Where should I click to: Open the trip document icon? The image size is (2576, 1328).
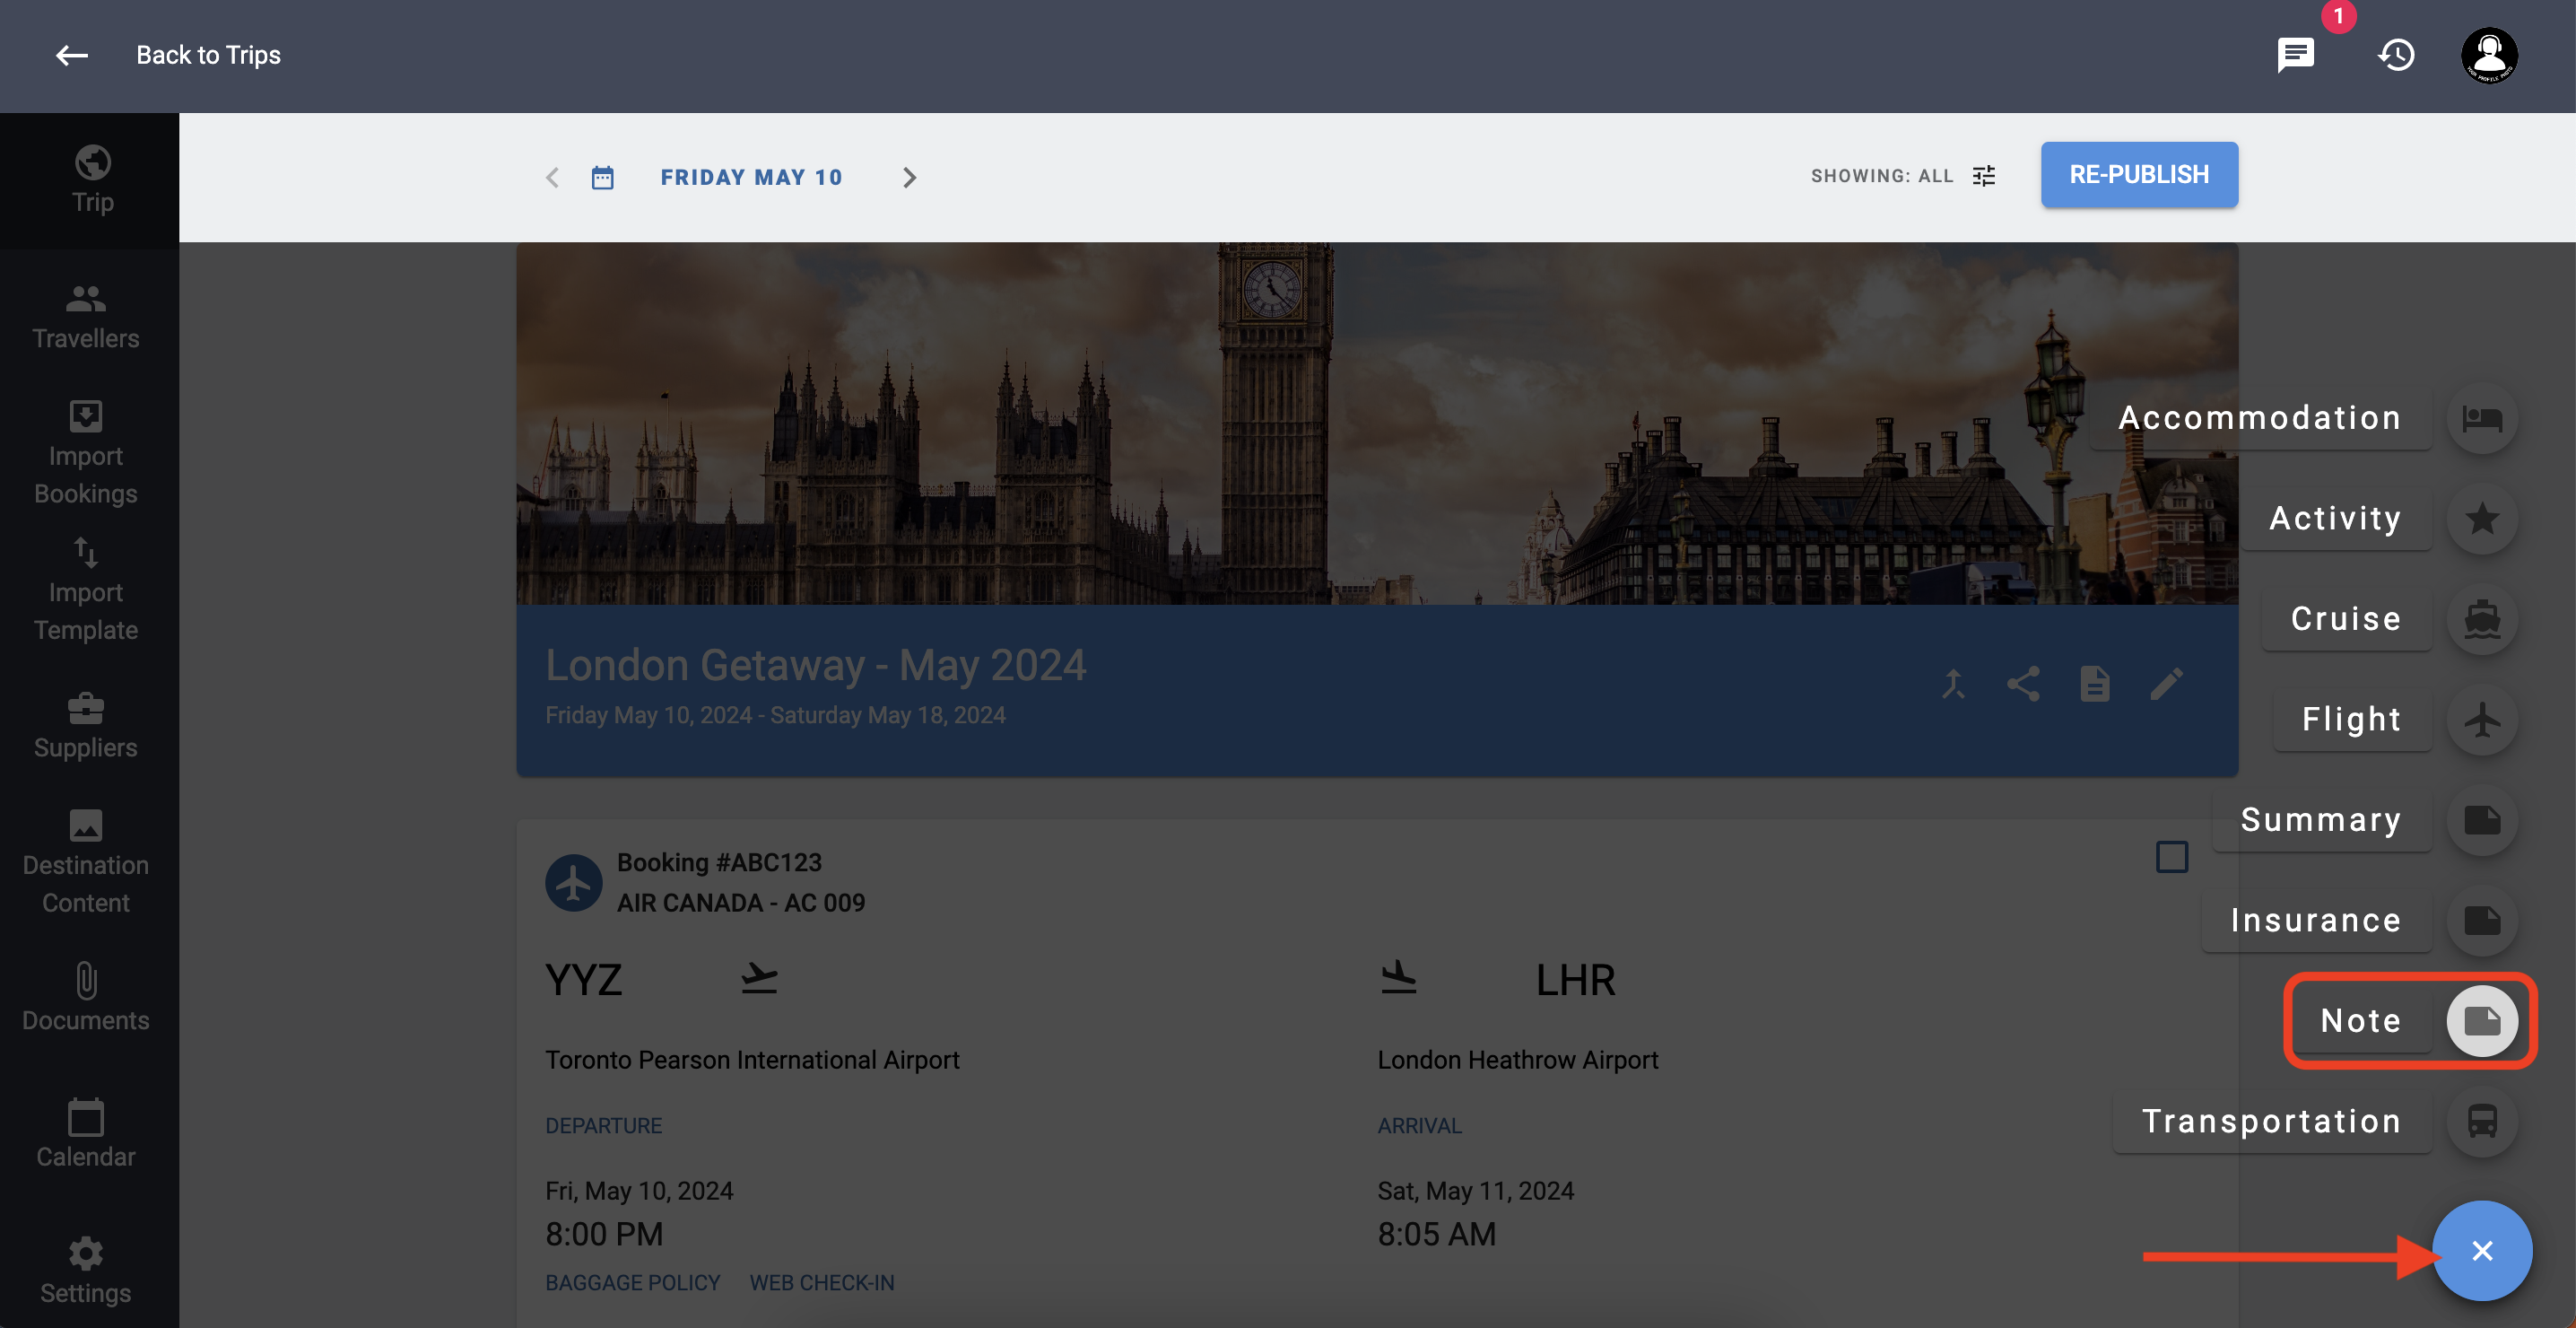[x=2095, y=685]
